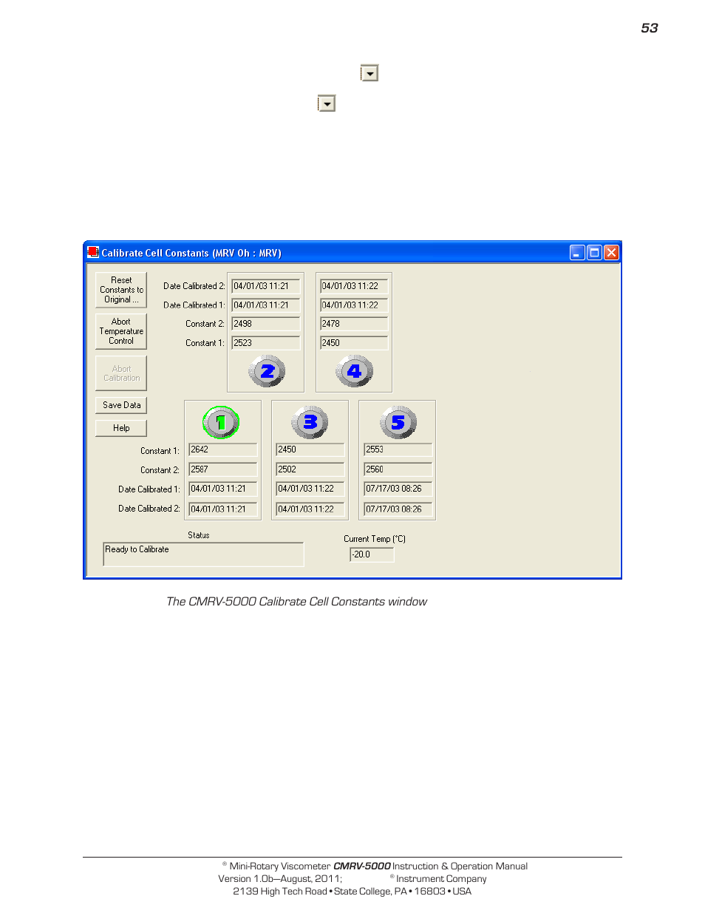Click cell 2 Constant 2 field 2498
This screenshot has height=913, width=705.
pos(266,323)
